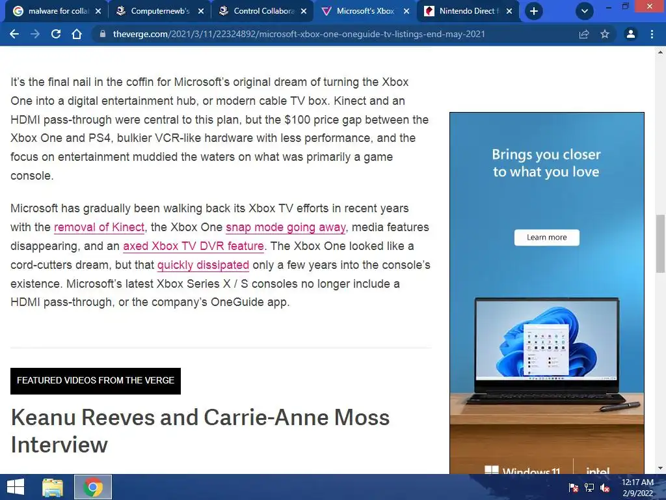Image resolution: width=666 pixels, height=500 pixels.
Task: Close the Control Collabora tab
Action: pos(304,11)
